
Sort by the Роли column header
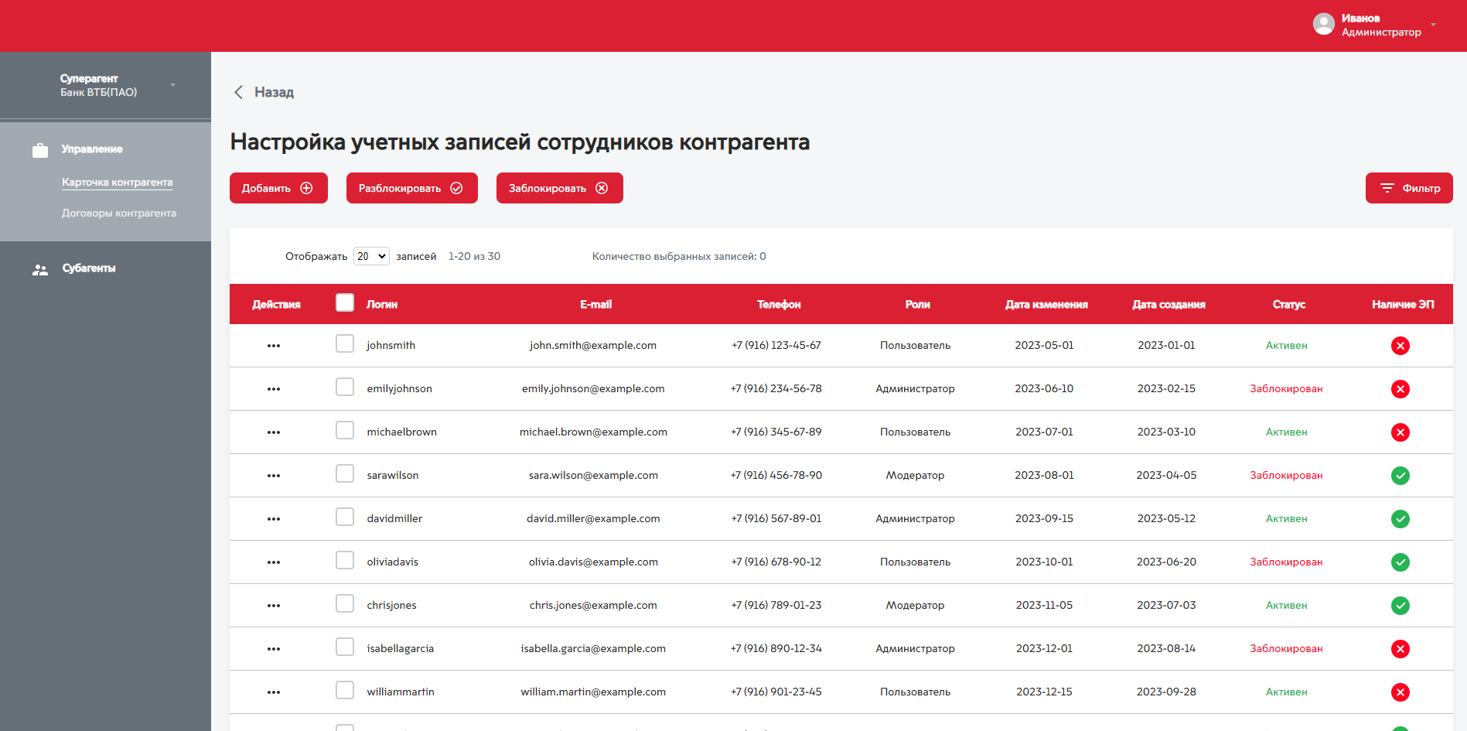coord(917,305)
